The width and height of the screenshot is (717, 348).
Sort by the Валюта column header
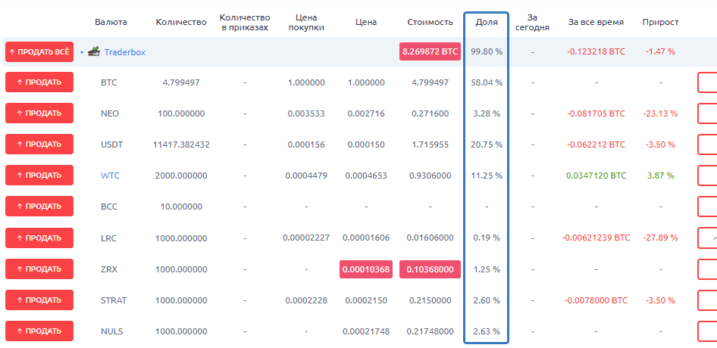pyautogui.click(x=111, y=22)
